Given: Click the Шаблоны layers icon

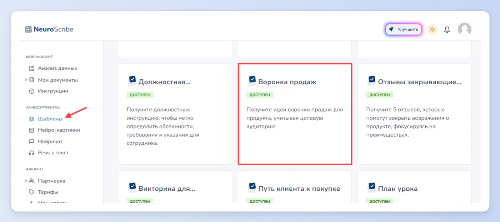Looking at the screenshot, I should click(31, 119).
